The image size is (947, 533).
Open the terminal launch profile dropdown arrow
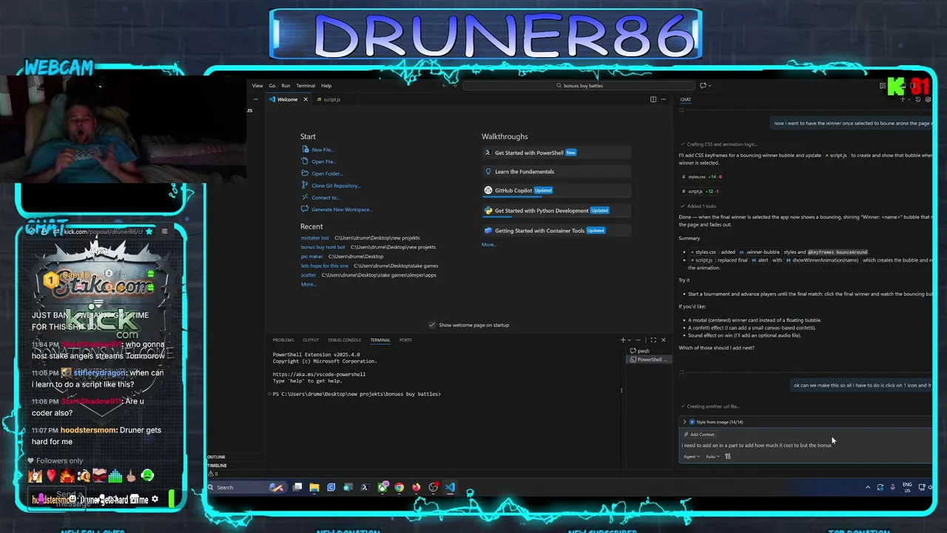tap(629, 340)
